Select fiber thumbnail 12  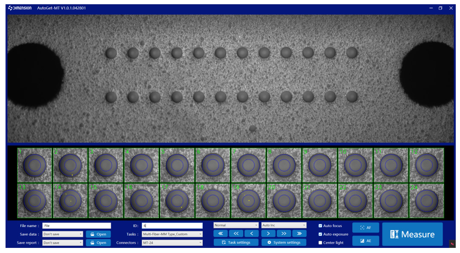point(426,165)
